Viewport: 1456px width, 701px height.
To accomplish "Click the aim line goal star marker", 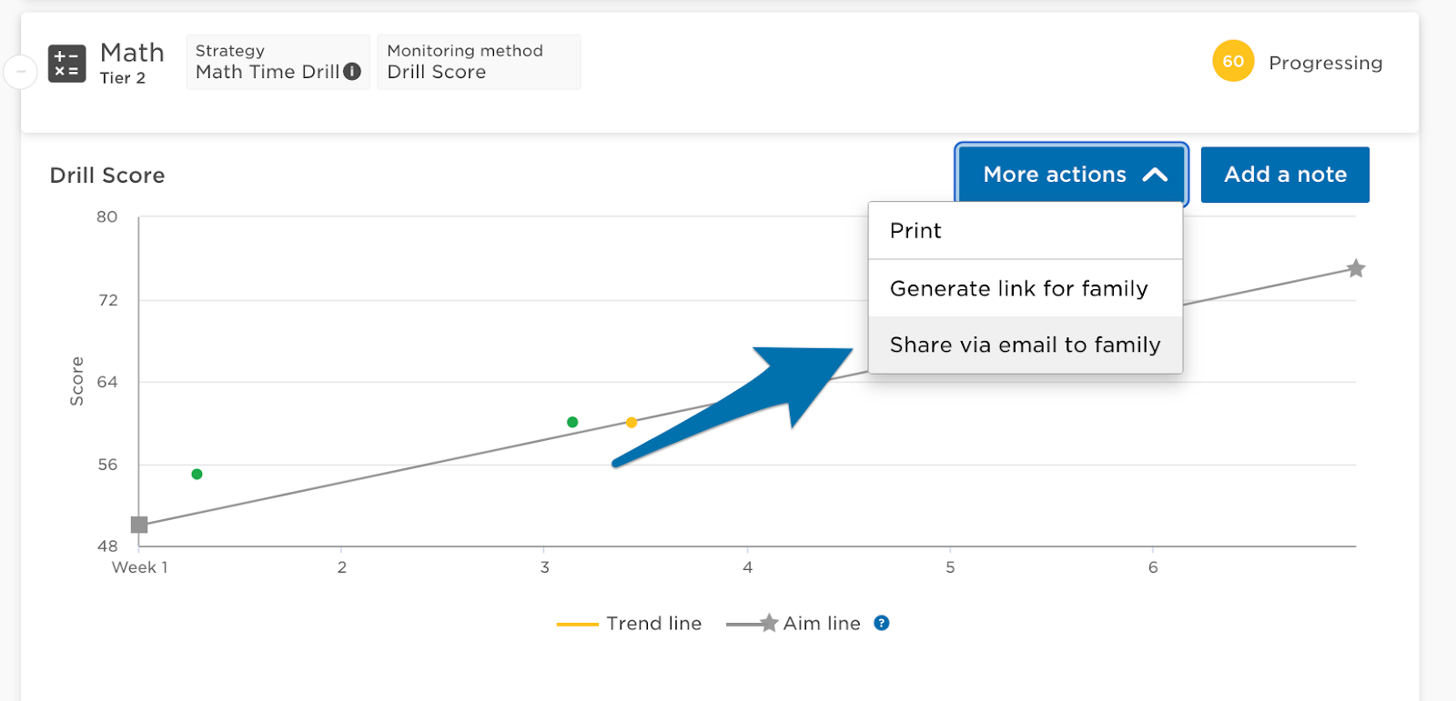I will [x=1356, y=268].
